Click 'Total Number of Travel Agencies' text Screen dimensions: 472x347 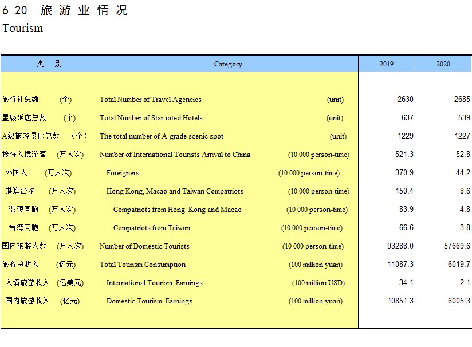[x=151, y=100]
